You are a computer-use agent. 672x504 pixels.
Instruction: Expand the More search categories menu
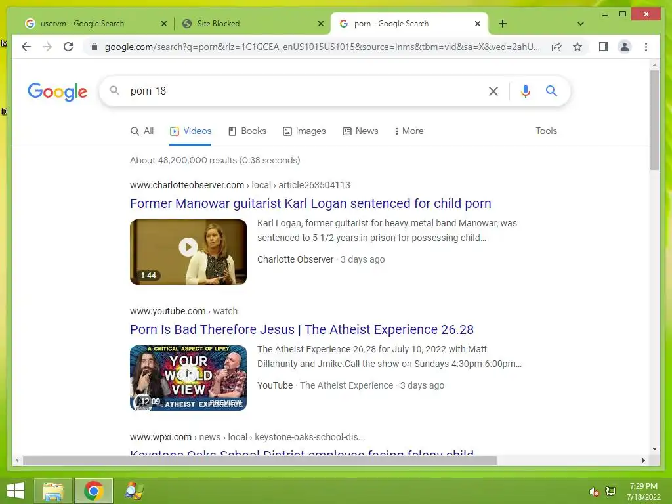tap(409, 131)
